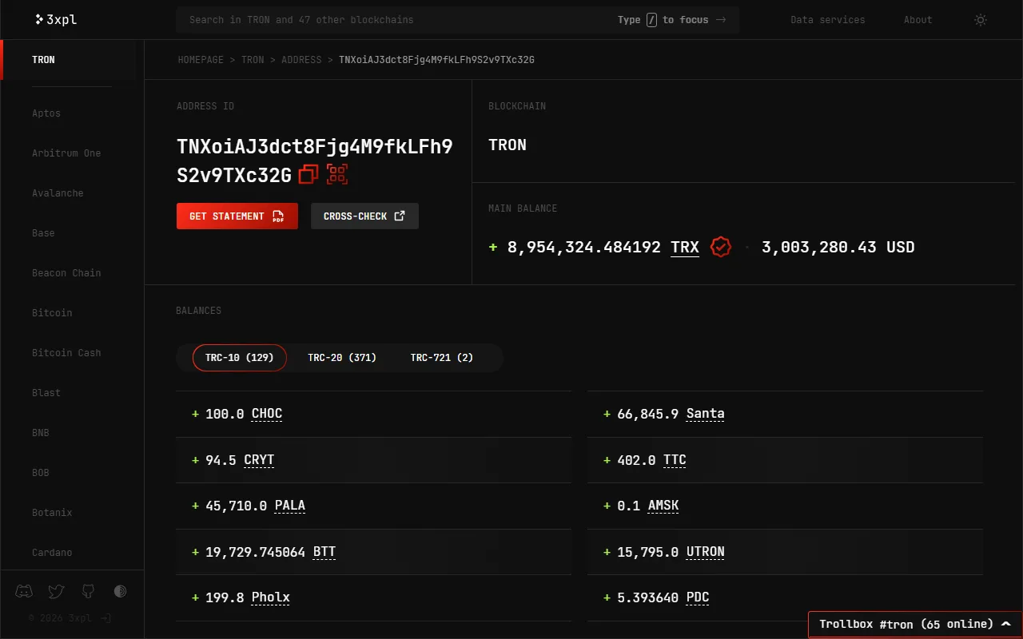Viewport: 1023px width, 639px height.
Task: Click the TRX currency link in main balance
Action: [685, 247]
